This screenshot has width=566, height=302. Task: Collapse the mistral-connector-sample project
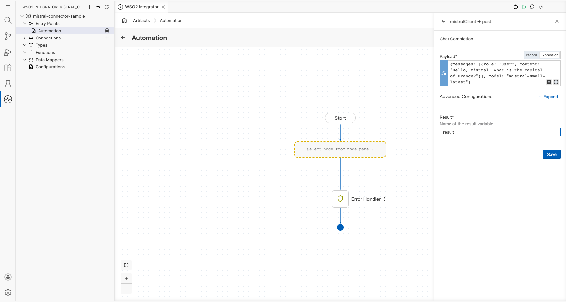click(22, 16)
